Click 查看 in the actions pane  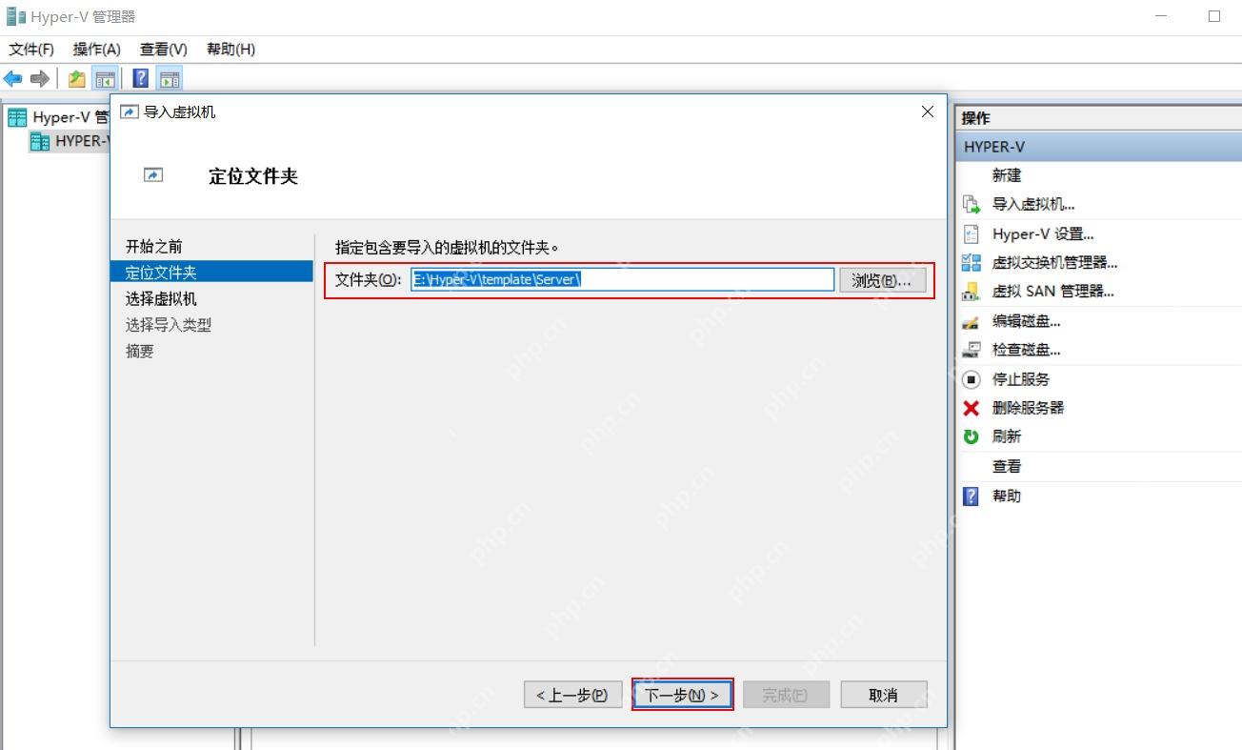tap(1007, 466)
